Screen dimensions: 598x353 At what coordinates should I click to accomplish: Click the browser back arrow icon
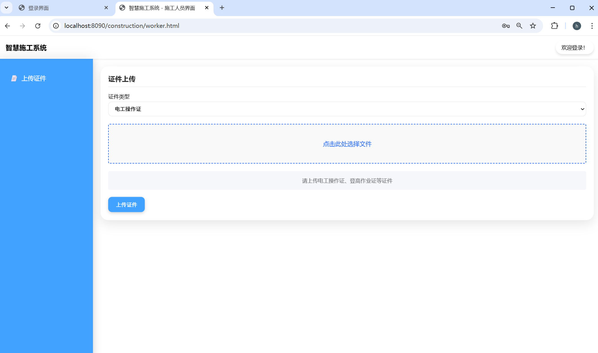tap(8, 26)
